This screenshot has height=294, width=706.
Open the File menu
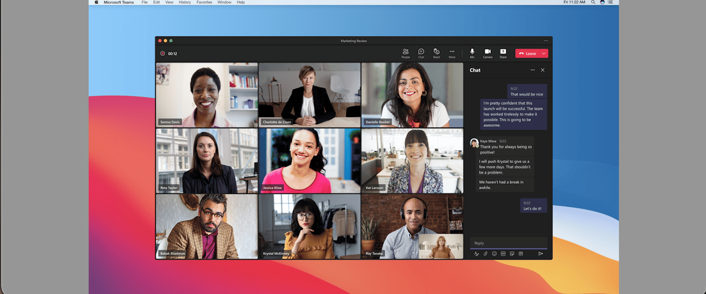[145, 2]
